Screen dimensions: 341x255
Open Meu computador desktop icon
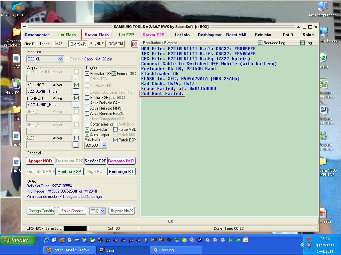[322, 9]
